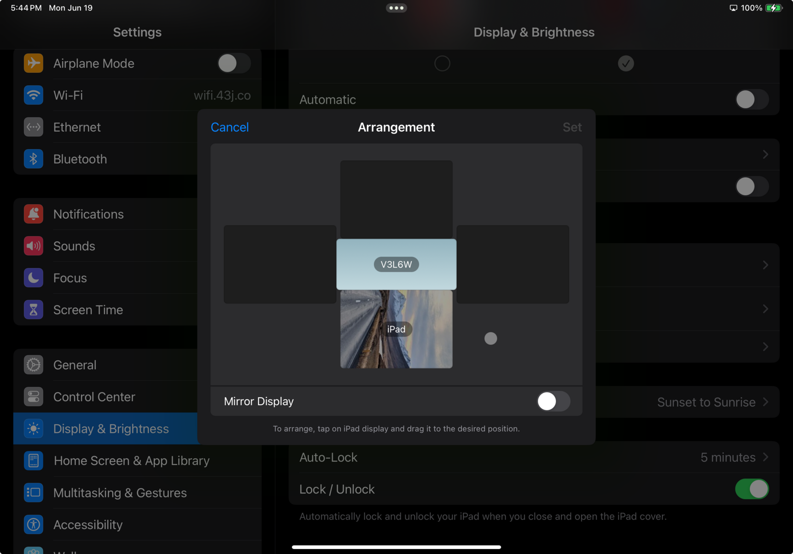
Task: Click the Ethernet connector icon
Action: (33, 127)
